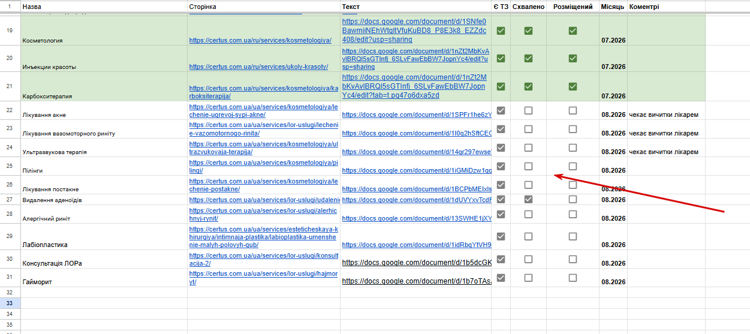
Task: Open Google Doc 1SPFr1he6zY link
Action: click(x=417, y=115)
